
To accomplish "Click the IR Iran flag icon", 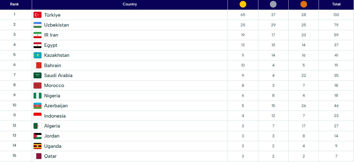I will 38,35.
